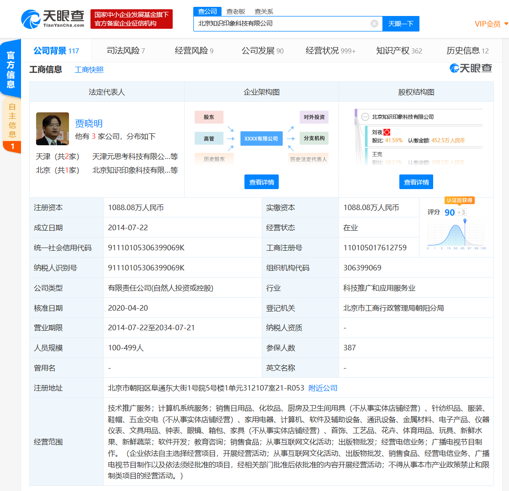Click the Tianyancha logo

click(53, 19)
